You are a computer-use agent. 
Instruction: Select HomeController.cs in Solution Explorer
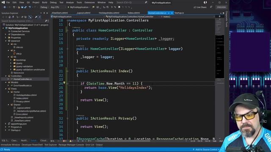click(x=22, y=79)
